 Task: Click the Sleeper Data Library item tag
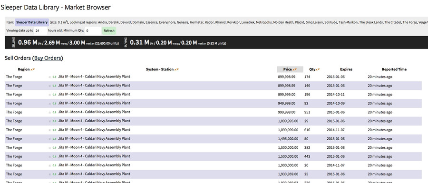32,22
